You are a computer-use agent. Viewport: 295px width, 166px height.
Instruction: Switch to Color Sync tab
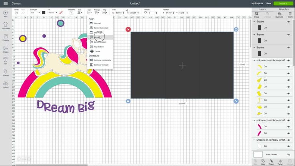tap(284, 9)
